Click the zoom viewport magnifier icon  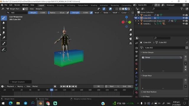coord(131,30)
